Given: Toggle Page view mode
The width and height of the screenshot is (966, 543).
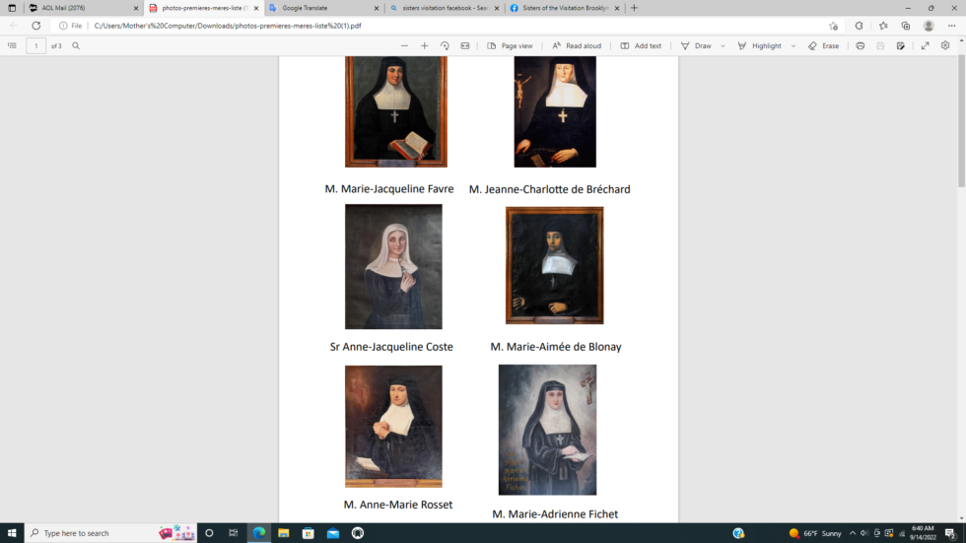Looking at the screenshot, I should 510,46.
